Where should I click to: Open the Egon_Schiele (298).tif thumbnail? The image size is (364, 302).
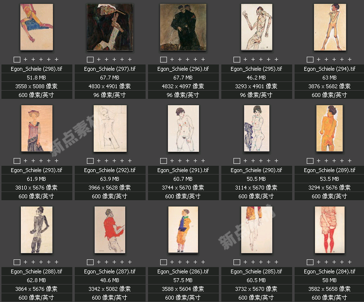(x=37, y=27)
